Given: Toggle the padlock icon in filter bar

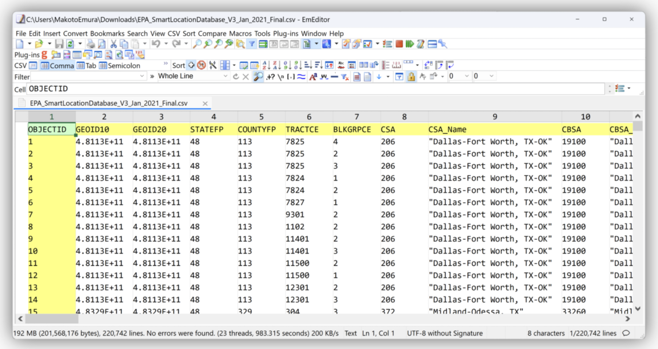Looking at the screenshot, I should pos(411,76).
